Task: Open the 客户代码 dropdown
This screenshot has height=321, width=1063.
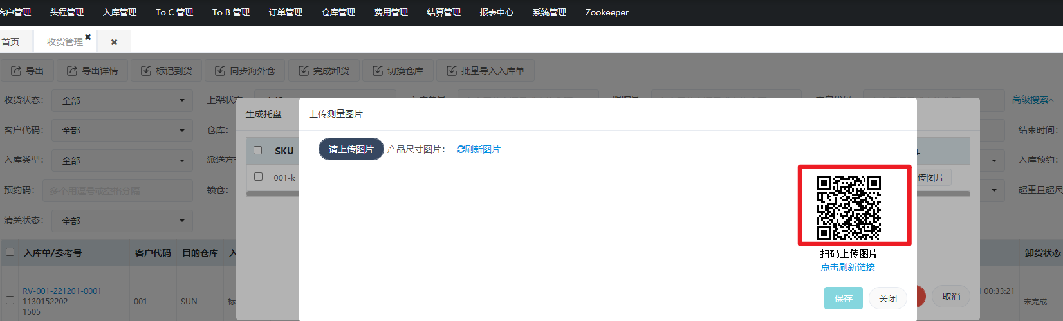Action: click(124, 130)
